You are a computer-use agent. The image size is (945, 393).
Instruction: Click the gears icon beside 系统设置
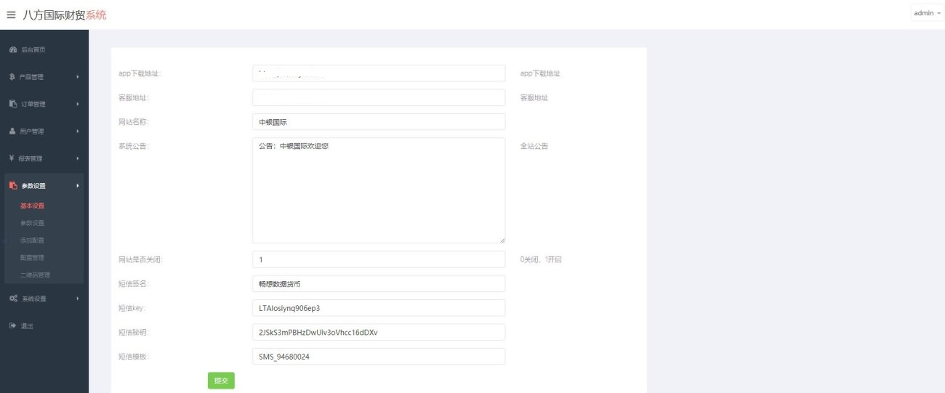pyautogui.click(x=12, y=298)
